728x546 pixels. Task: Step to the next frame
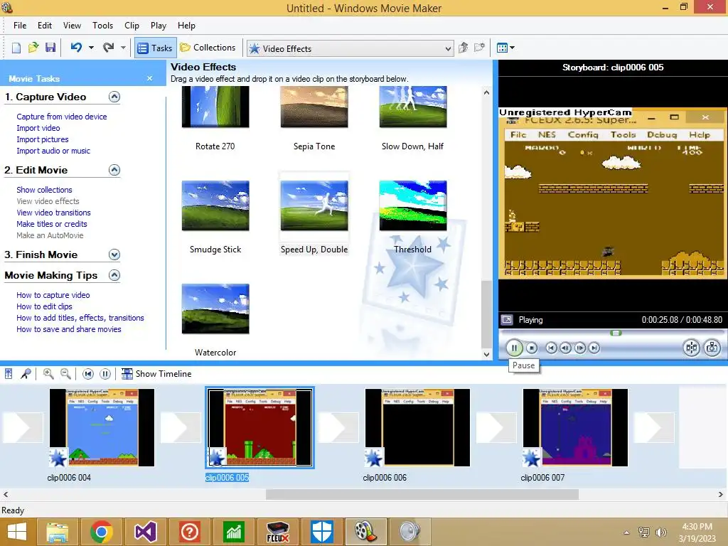tap(580, 348)
